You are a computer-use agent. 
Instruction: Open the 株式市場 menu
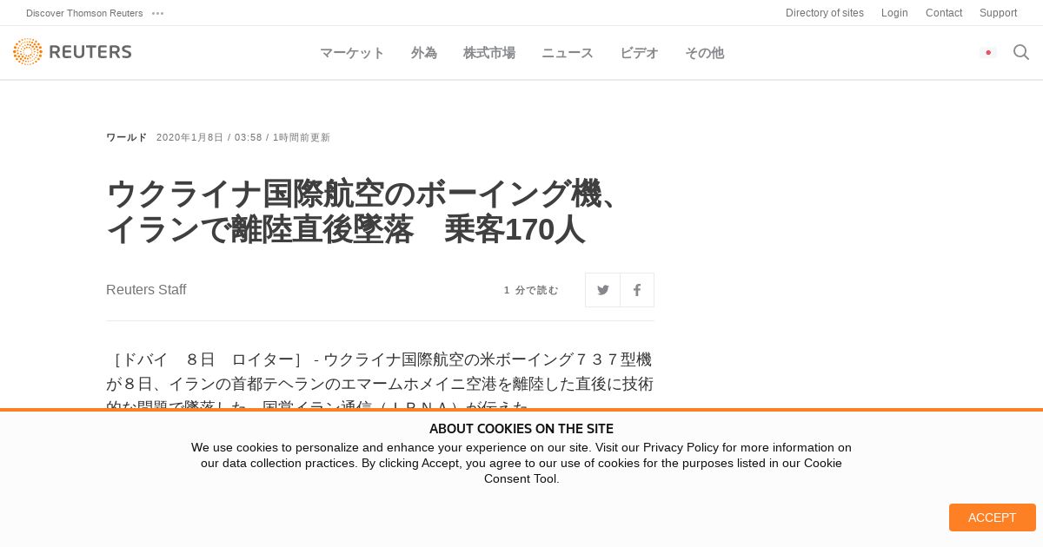coord(489,53)
